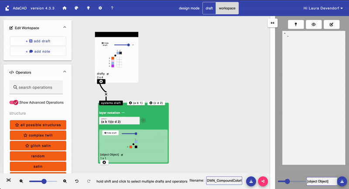349x189 pixels.
Task: Switch to workspace design mode
Action: click(x=227, y=8)
